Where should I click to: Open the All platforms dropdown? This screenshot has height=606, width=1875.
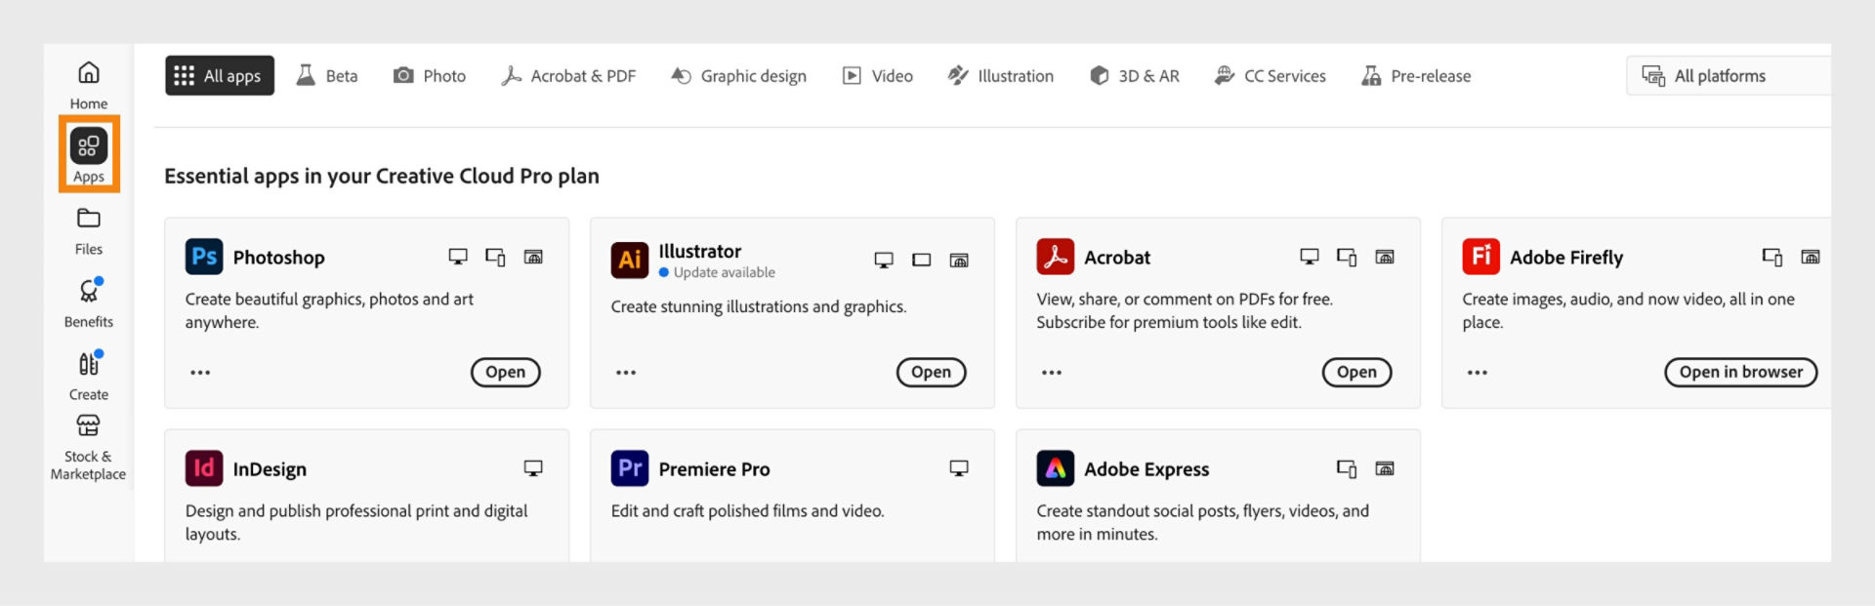[1728, 75]
